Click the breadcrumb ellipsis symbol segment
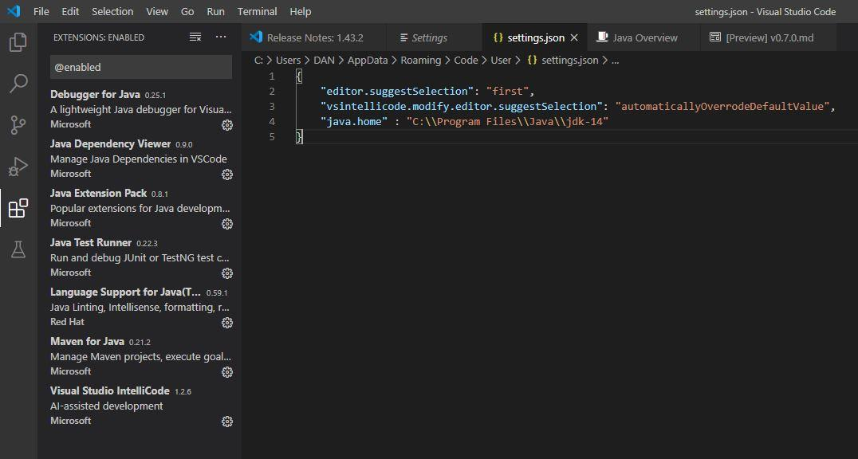 point(615,61)
